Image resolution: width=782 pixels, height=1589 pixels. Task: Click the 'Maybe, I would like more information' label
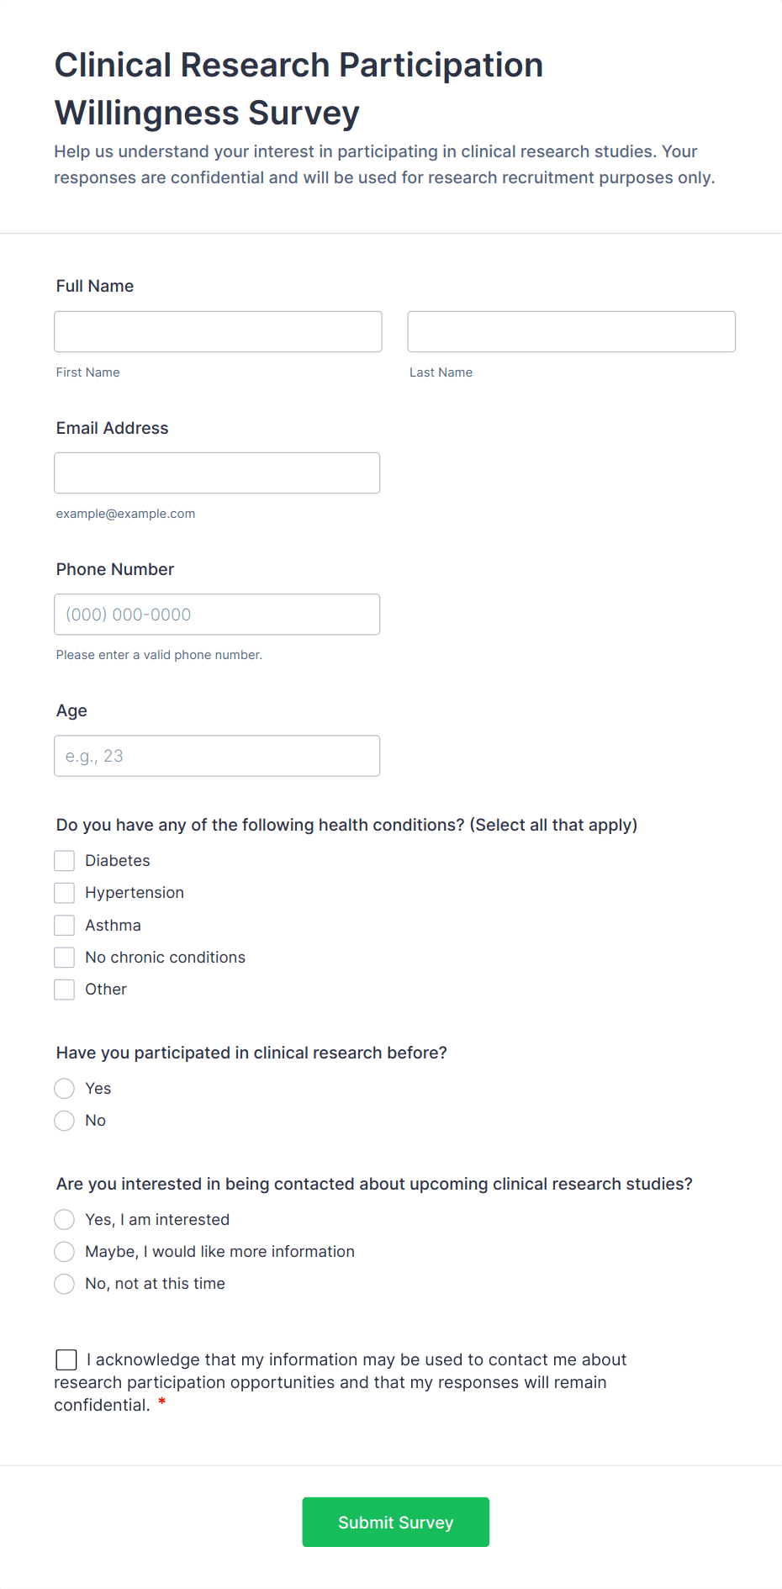[219, 1252]
